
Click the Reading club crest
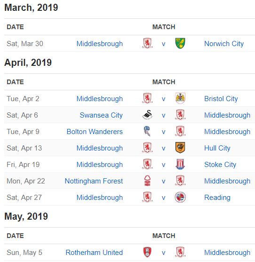point(180,197)
